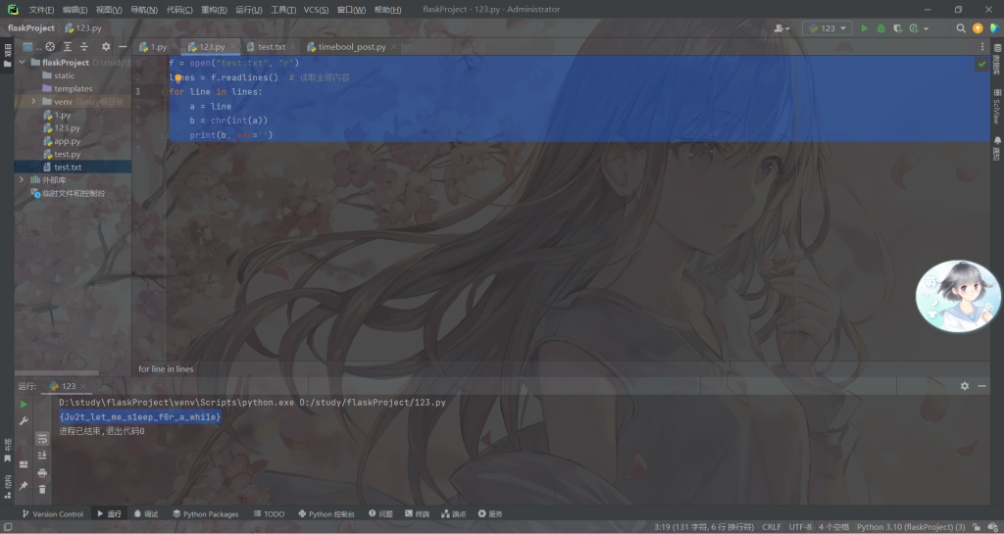Start debugging with the bug icon
Screen dimensions: 1004x534
point(880,28)
